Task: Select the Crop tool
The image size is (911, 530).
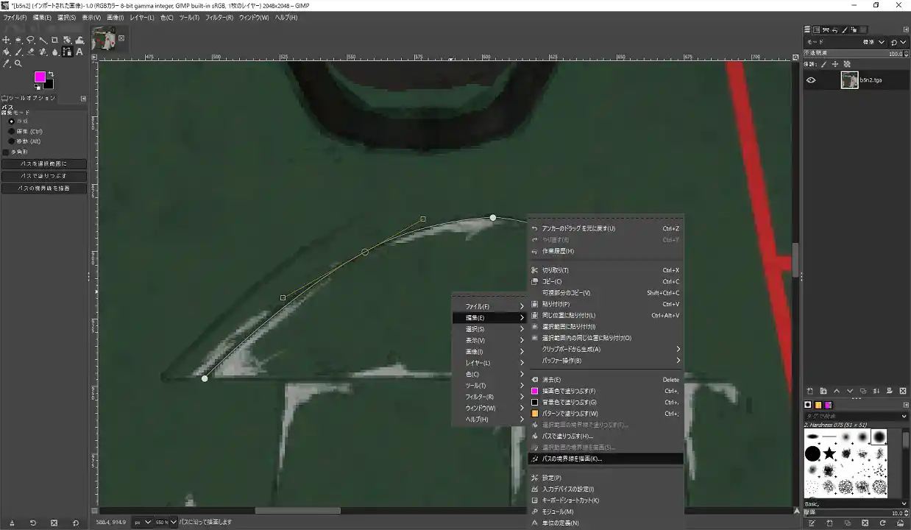Action: point(54,40)
